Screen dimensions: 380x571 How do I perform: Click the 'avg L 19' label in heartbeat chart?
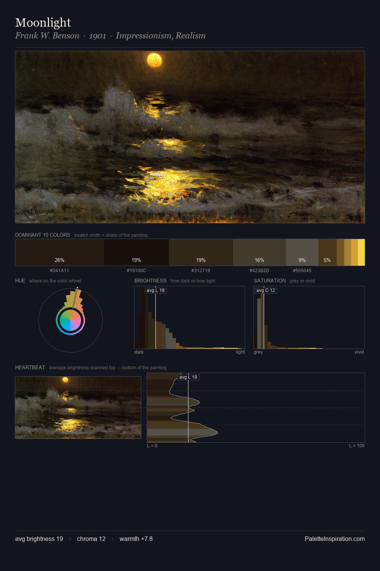click(188, 377)
